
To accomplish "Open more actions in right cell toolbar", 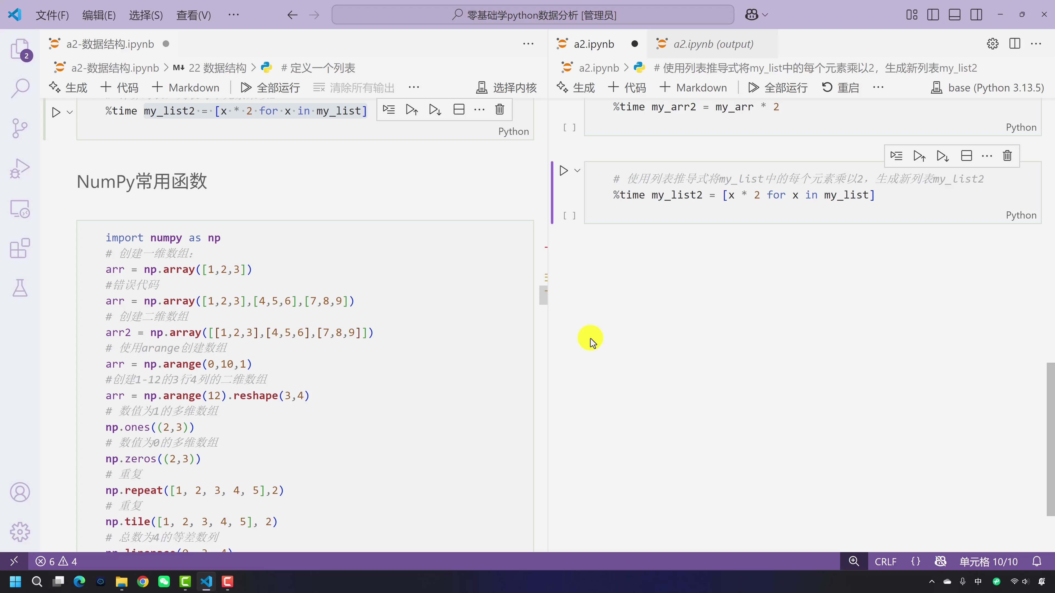I will (987, 156).
